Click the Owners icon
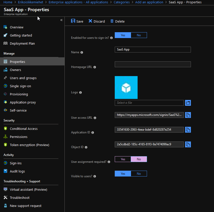214x212 pixels. (5, 70)
